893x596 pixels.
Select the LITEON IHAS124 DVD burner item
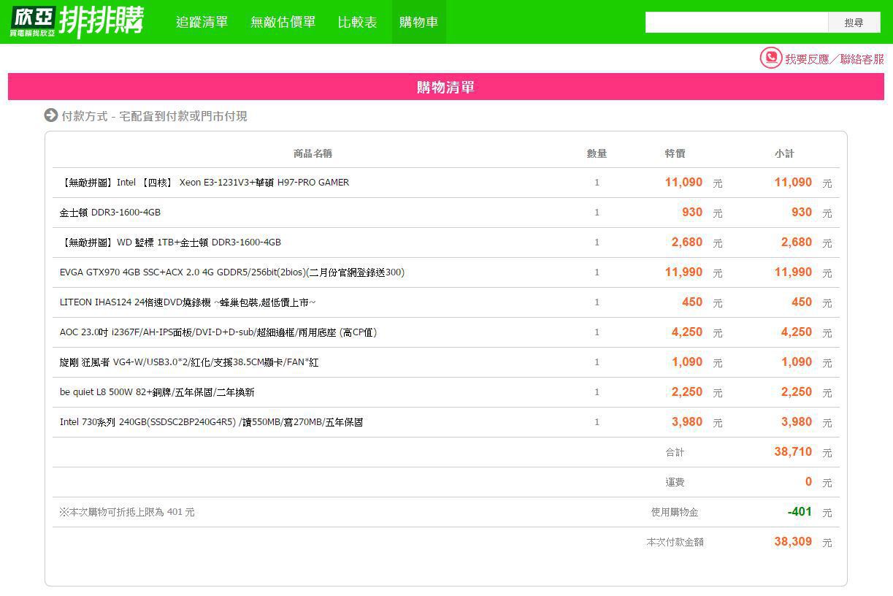(188, 302)
